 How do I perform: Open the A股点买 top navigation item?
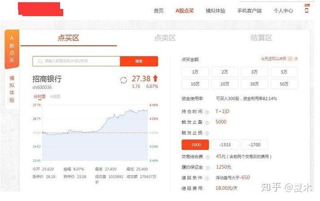pyautogui.click(x=185, y=10)
